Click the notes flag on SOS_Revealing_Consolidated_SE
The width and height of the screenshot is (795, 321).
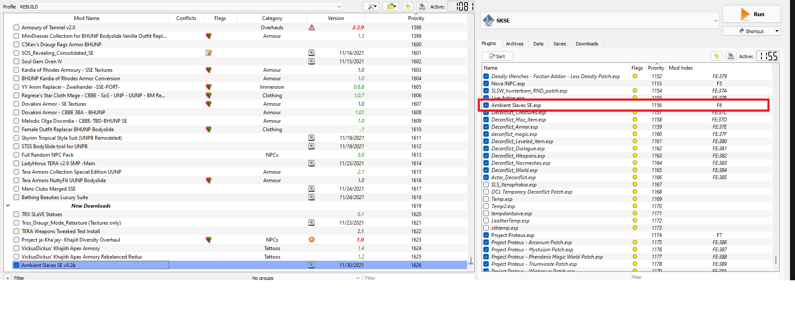click(209, 53)
